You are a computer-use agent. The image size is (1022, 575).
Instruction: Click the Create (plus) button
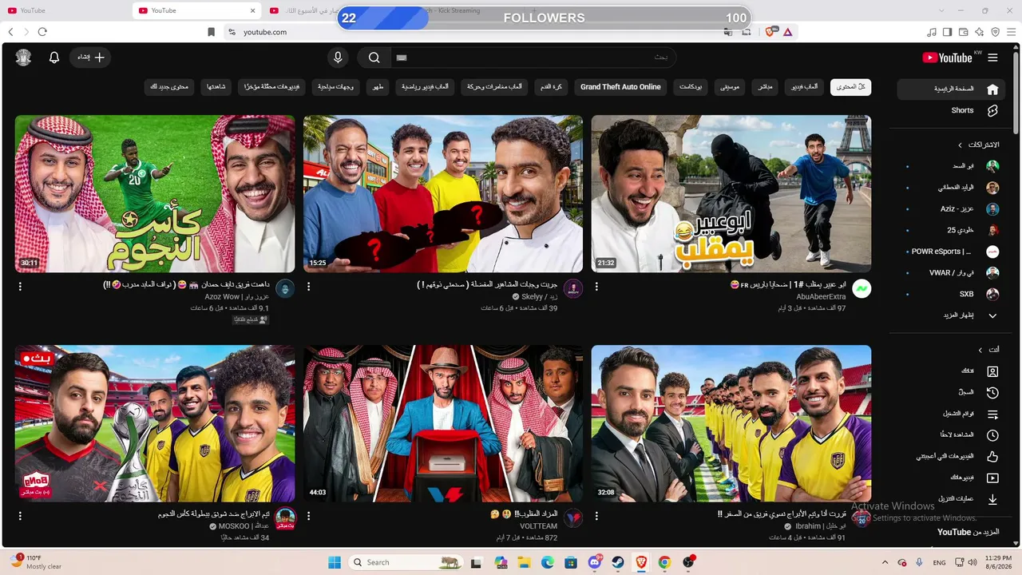point(90,57)
